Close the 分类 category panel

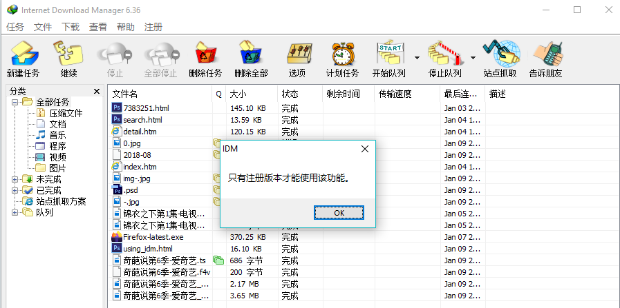tap(97, 92)
